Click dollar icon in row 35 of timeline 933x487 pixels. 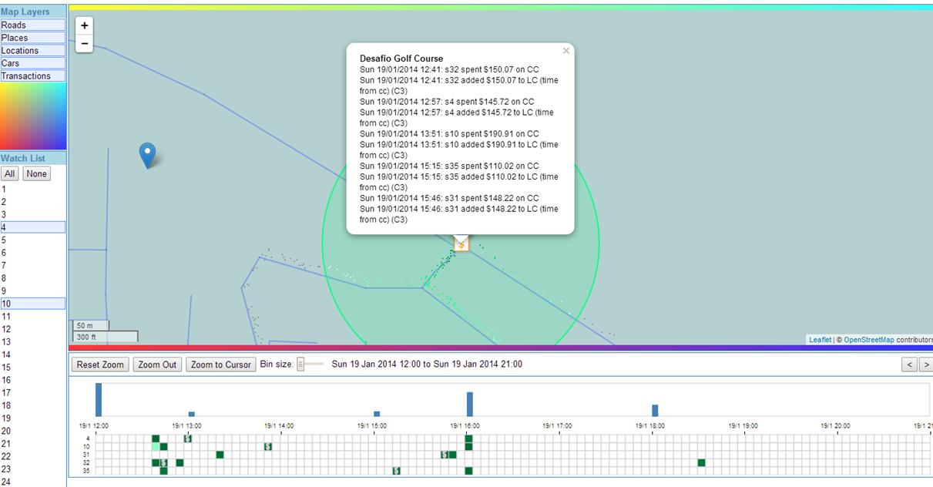click(x=397, y=471)
